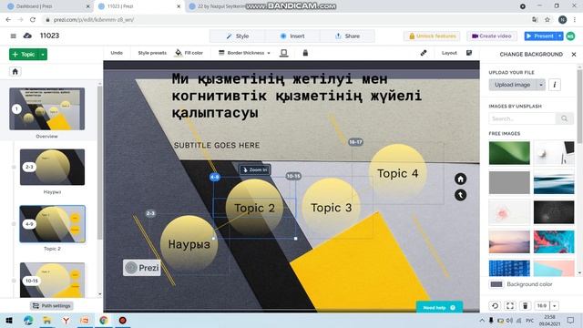Screen dimensions: 583x328
Task: Select the 10-15 slide thumbnail
Action: 52,280
